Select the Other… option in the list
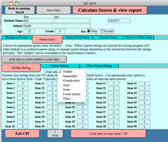 pyautogui.click(x=68, y=99)
